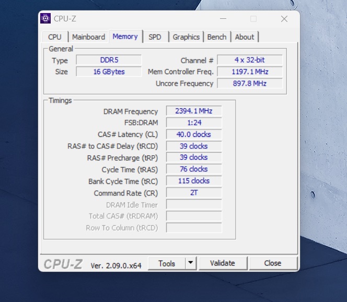Click the DRAM Frequency label

pos(131,111)
